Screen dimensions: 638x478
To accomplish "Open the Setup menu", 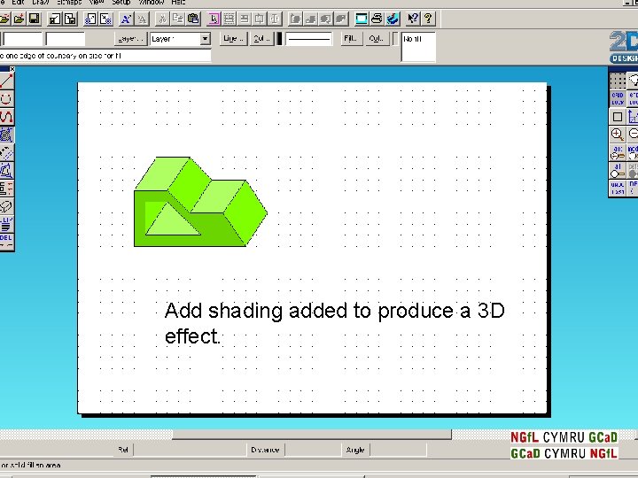I will (x=121, y=2).
